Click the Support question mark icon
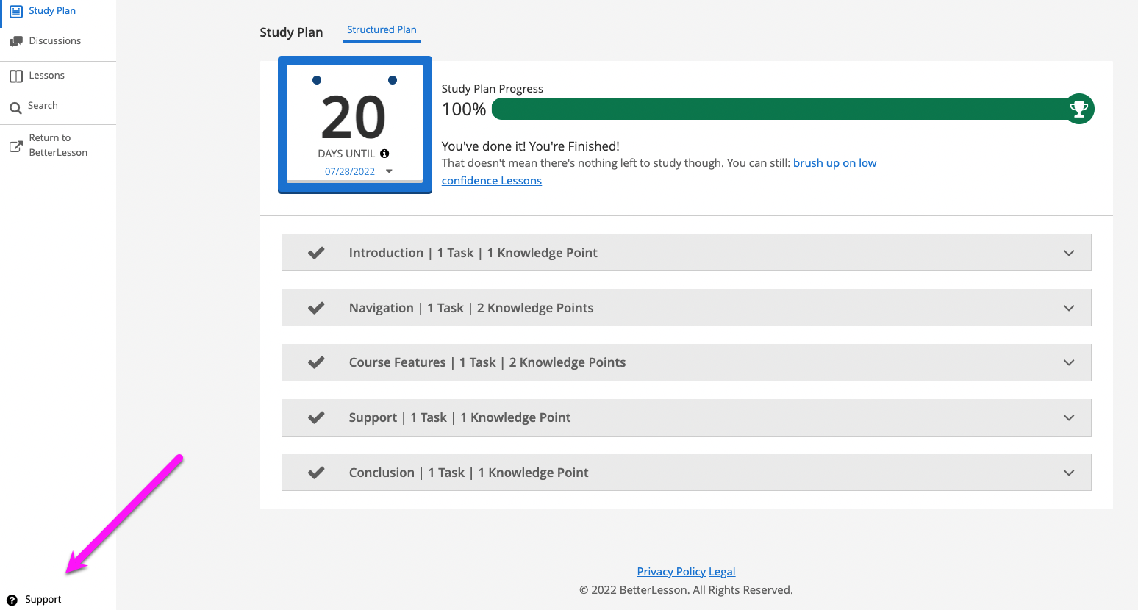Image resolution: width=1138 pixels, height=610 pixels. point(12,600)
